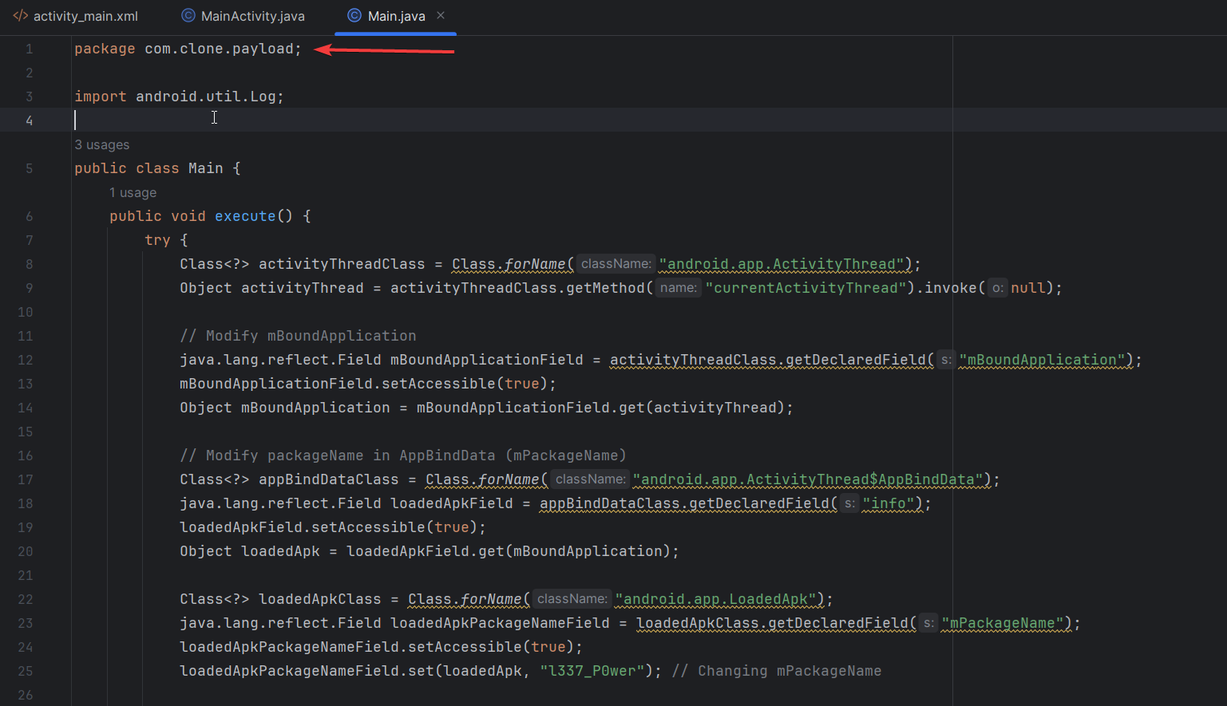
Task: Click the 'Main' class name in declaration
Action: click(205, 168)
